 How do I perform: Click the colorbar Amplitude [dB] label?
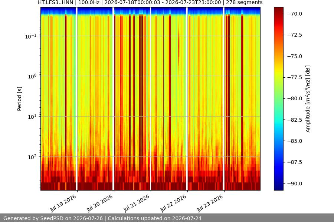pos(308,99)
